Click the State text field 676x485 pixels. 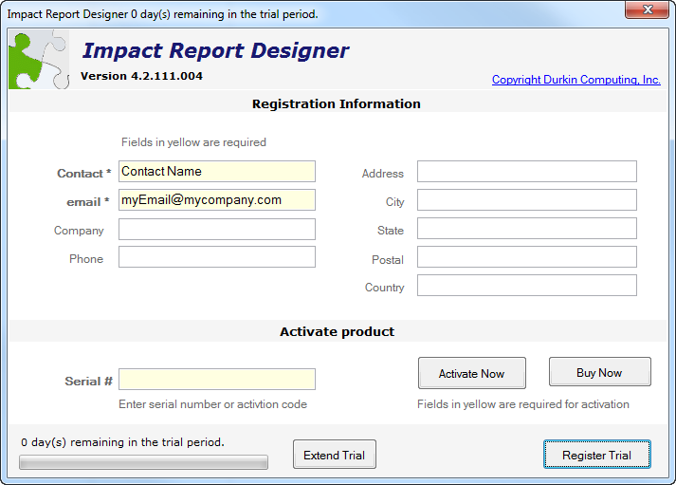click(527, 228)
